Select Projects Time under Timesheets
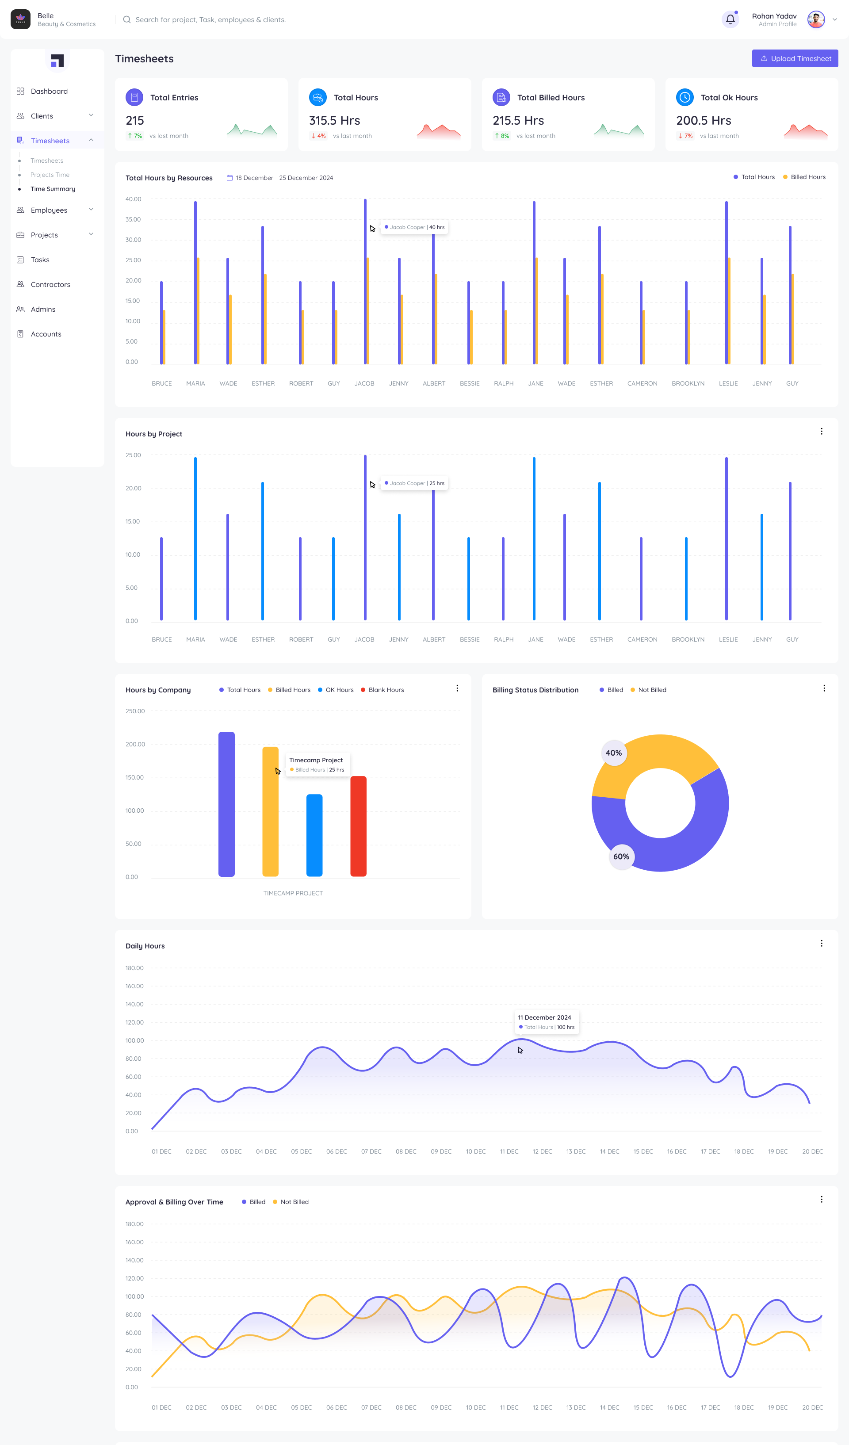Screen dimensions: 849x1445 tap(50, 174)
